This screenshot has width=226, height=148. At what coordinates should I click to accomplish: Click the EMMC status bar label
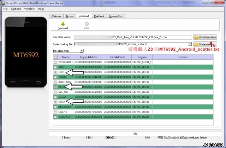111,137
